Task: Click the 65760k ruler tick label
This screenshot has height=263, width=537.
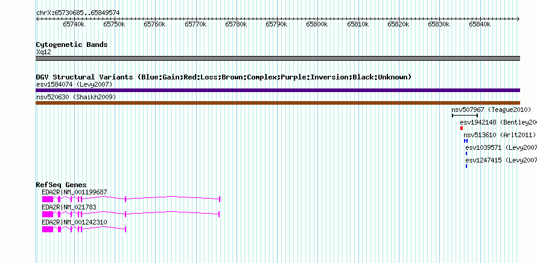Action: coord(155,24)
